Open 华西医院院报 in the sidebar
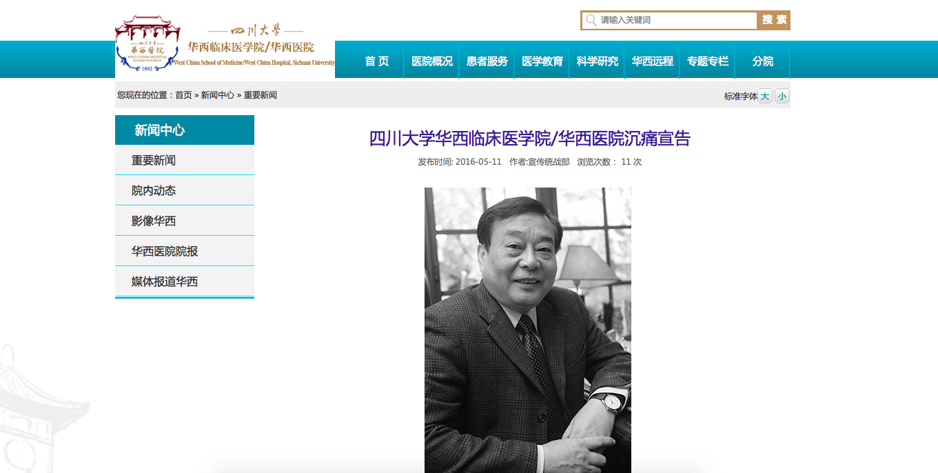This screenshot has width=938, height=473. coord(185,251)
